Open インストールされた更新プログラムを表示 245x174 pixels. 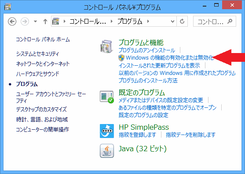159,65
